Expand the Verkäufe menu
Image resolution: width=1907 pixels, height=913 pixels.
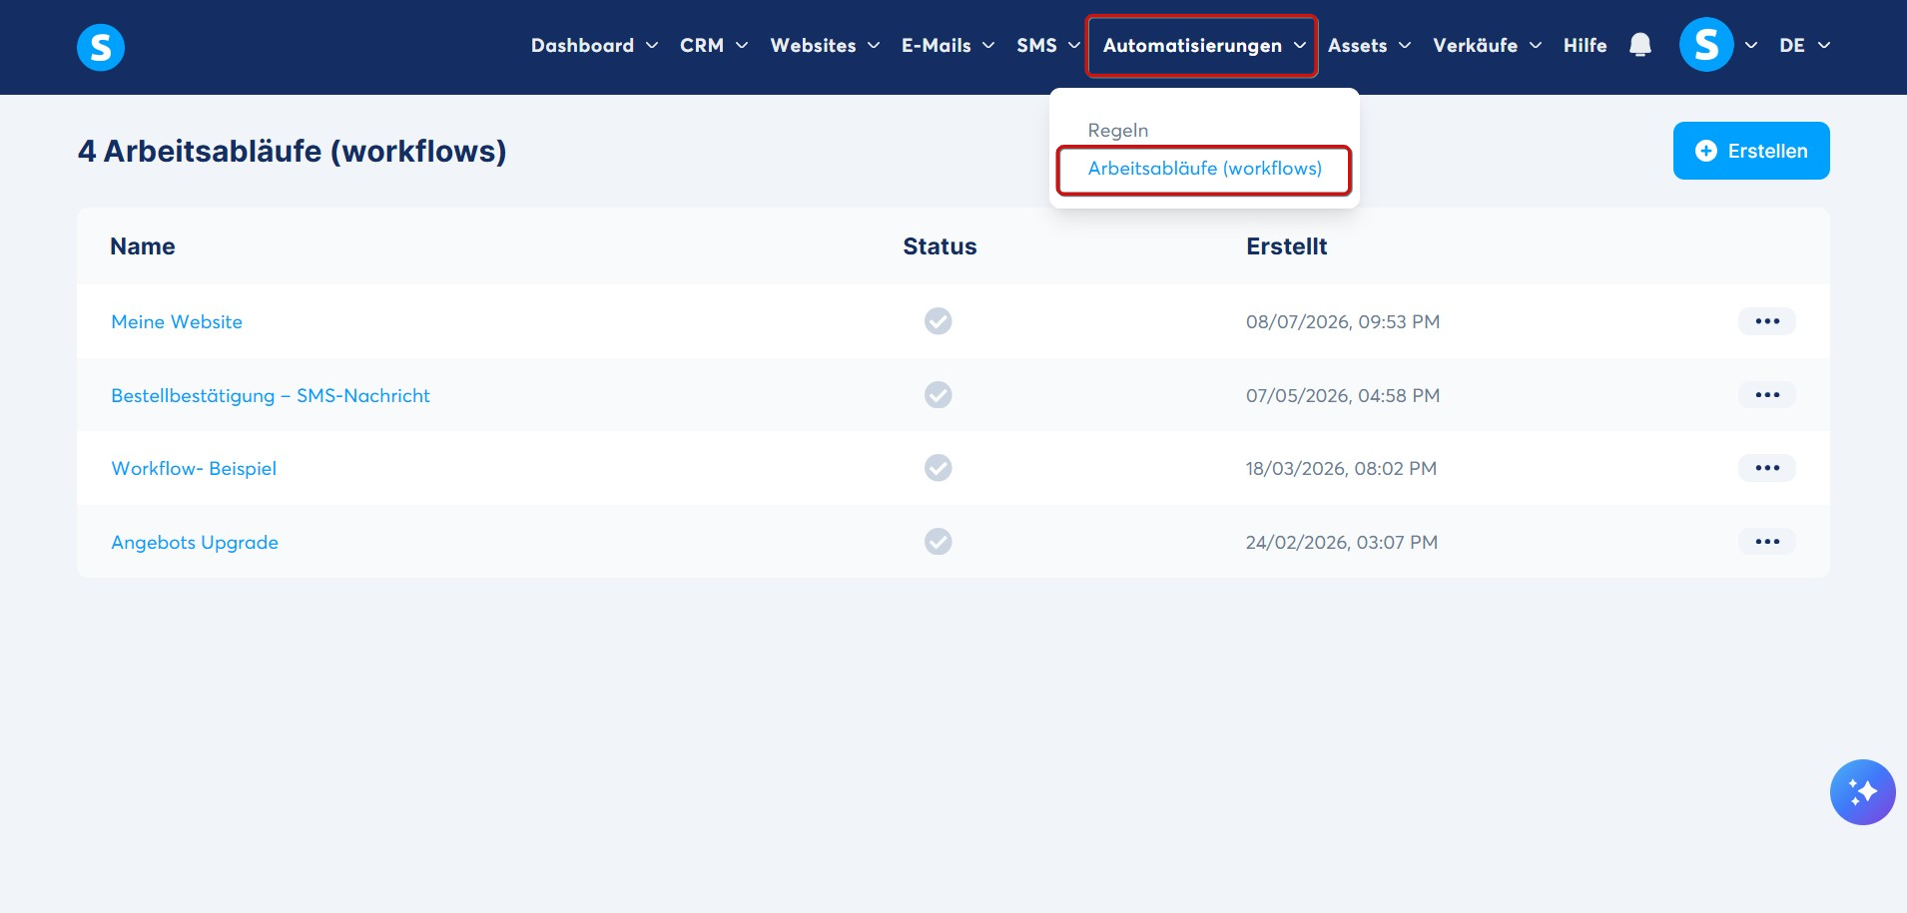[1487, 45]
